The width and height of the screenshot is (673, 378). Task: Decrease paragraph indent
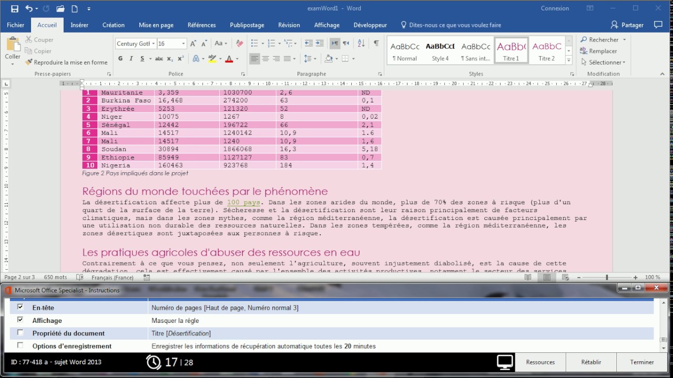[x=309, y=44]
